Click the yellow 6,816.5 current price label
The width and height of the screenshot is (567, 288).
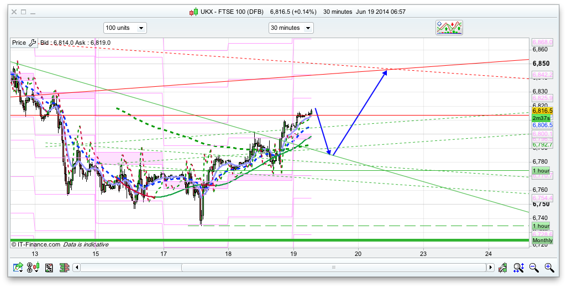click(542, 111)
